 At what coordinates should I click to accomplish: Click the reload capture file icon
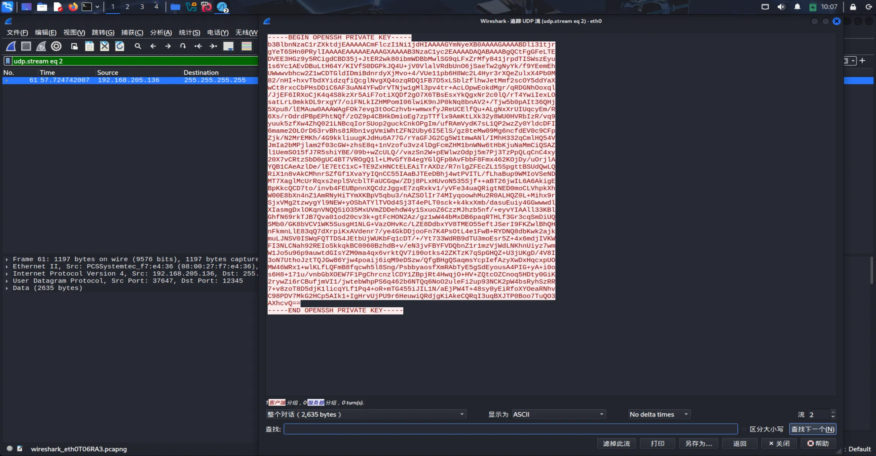pyautogui.click(x=120, y=46)
